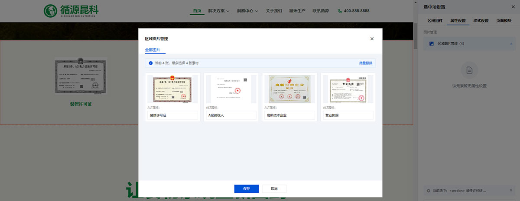Switch to the 页面模块 tab

pyautogui.click(x=504, y=20)
